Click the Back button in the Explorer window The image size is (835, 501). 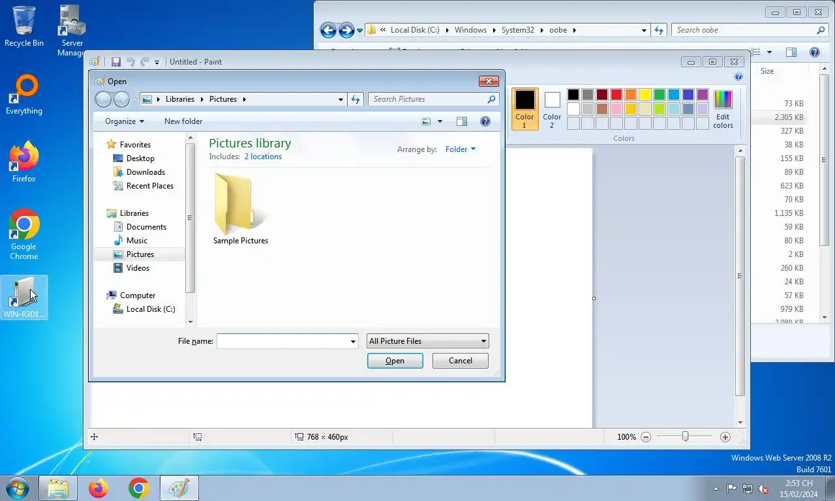[x=328, y=30]
